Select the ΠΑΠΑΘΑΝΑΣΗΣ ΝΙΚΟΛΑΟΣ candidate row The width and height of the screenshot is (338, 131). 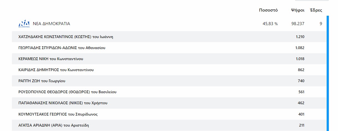pos(169,103)
